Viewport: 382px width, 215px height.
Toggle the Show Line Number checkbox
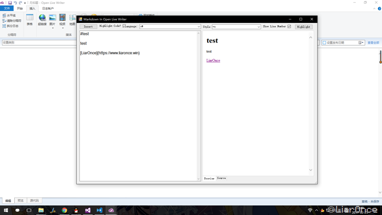pos(289,26)
